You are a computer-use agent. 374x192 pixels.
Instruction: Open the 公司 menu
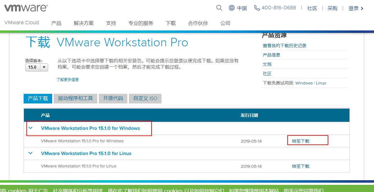pyautogui.click(x=225, y=23)
